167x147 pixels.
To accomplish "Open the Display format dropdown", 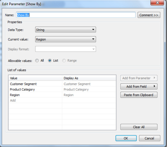I will coord(66,49).
